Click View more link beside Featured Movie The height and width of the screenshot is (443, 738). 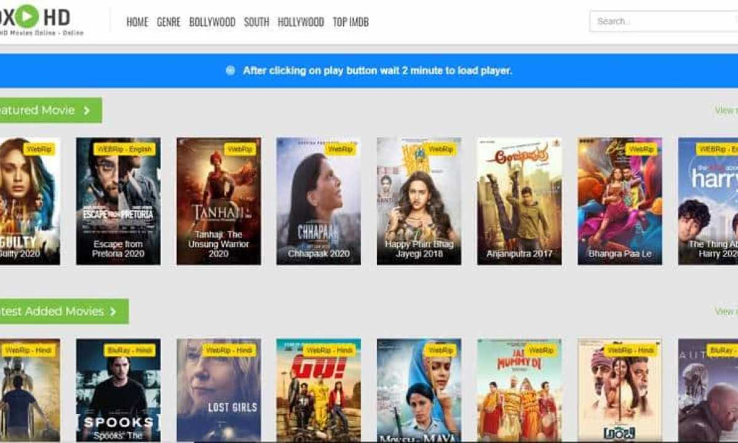[726, 110]
